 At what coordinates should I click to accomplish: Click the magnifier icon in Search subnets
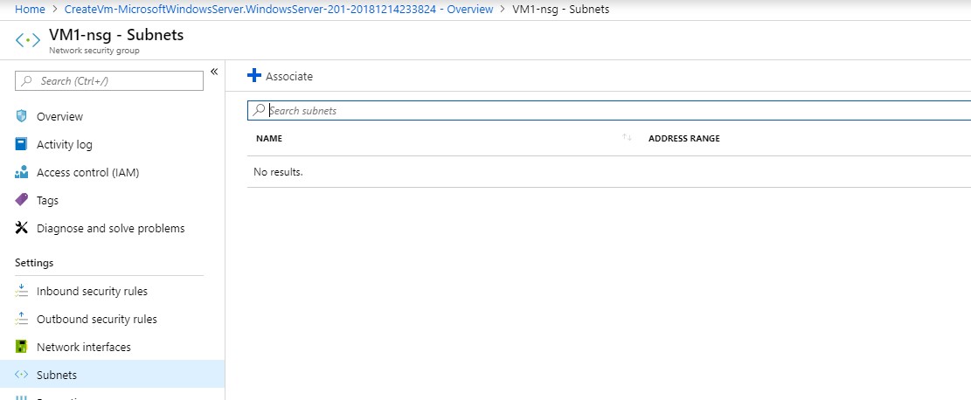click(259, 110)
